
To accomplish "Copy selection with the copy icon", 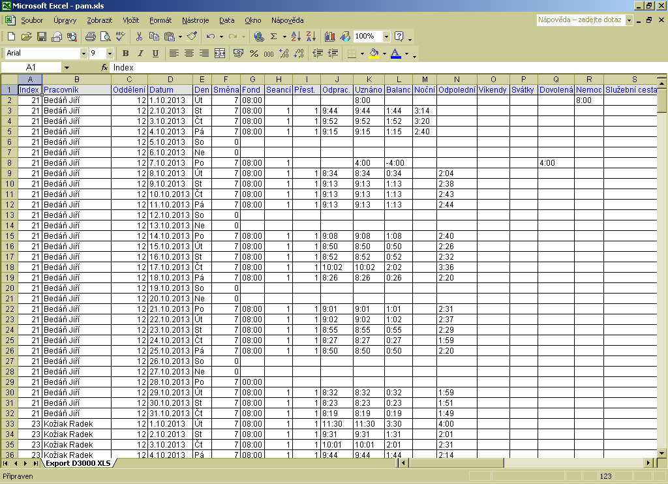I will click(154, 37).
